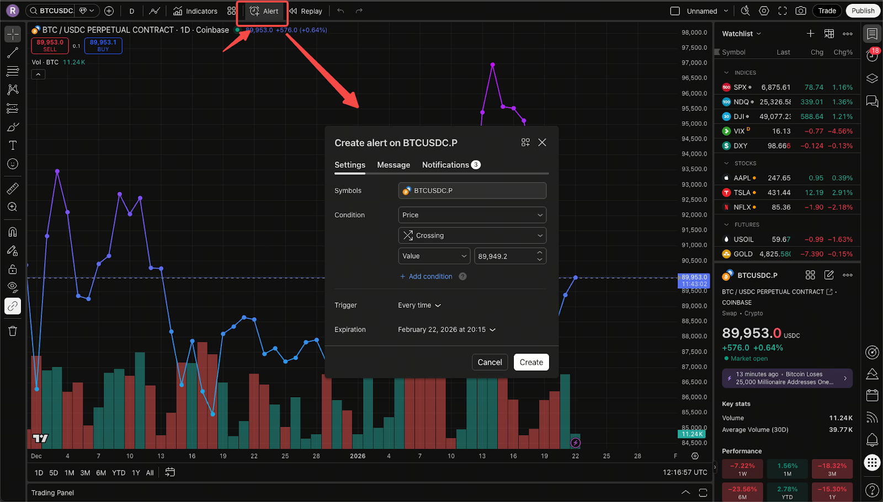Toggle hide all drawings eye icon
Viewport: 883px width, 502px height.
[13, 286]
